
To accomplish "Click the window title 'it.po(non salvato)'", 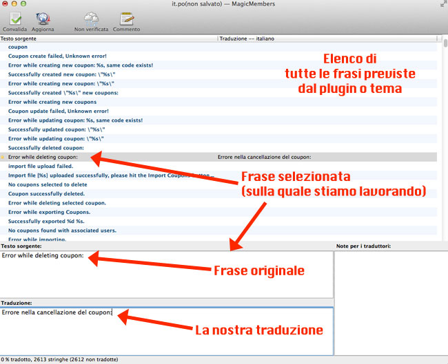I will [199, 4].
